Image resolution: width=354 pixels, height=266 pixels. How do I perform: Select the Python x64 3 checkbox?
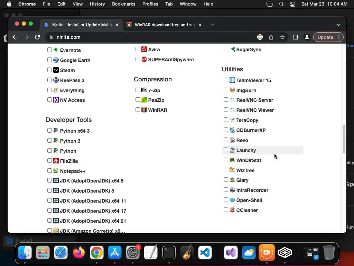coord(49,131)
